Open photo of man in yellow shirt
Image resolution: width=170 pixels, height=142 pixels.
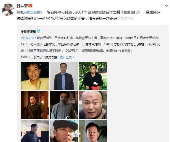coord(35,76)
